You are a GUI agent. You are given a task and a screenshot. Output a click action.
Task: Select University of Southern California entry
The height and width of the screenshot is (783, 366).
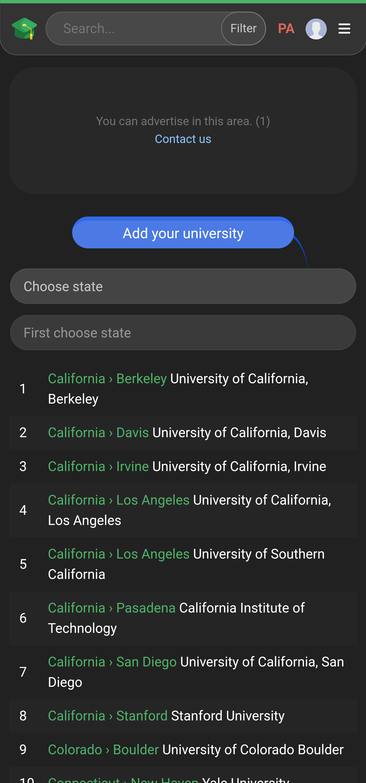coord(186,564)
